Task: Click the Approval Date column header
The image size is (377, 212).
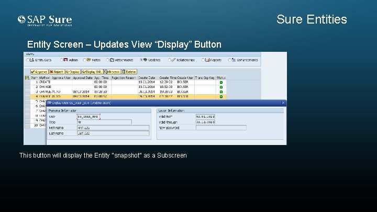Action: coord(83,77)
